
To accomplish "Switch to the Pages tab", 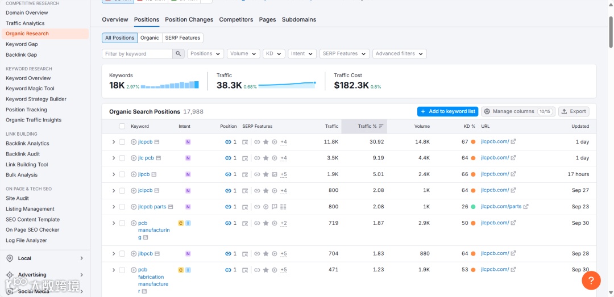I will coord(267,19).
